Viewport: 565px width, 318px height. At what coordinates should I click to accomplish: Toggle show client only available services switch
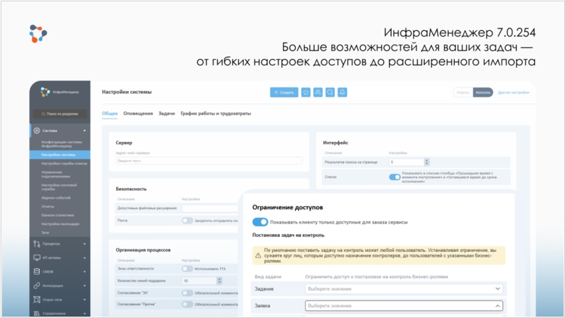point(260,223)
